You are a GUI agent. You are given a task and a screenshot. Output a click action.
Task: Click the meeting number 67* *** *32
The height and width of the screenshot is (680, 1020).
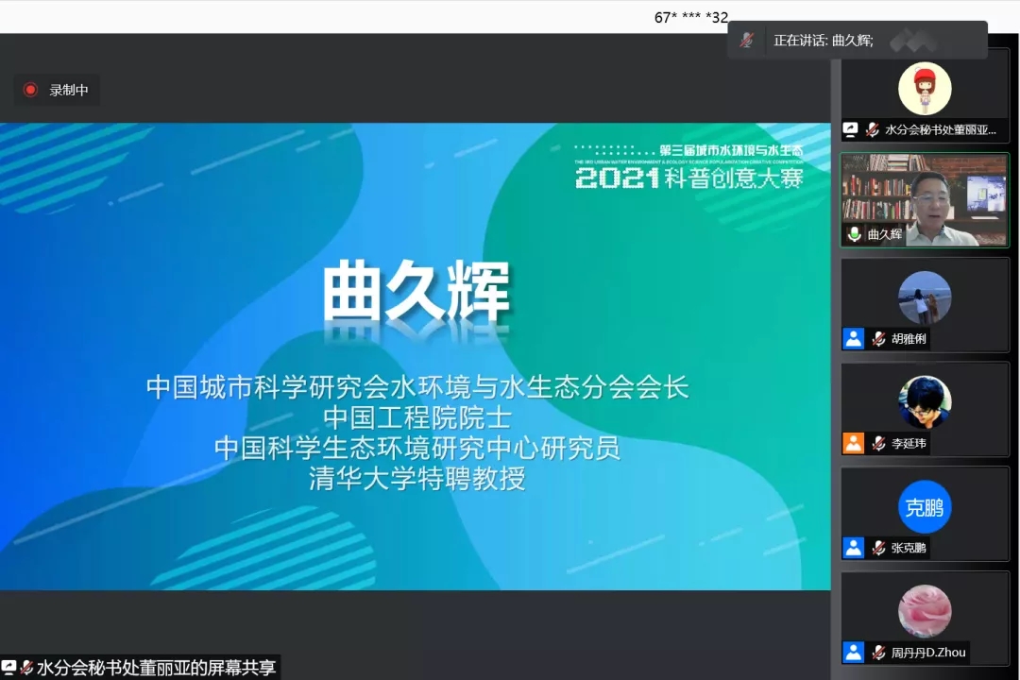690,18
